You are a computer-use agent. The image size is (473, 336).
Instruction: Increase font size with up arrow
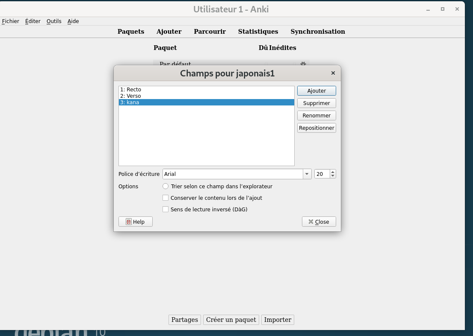(333, 172)
